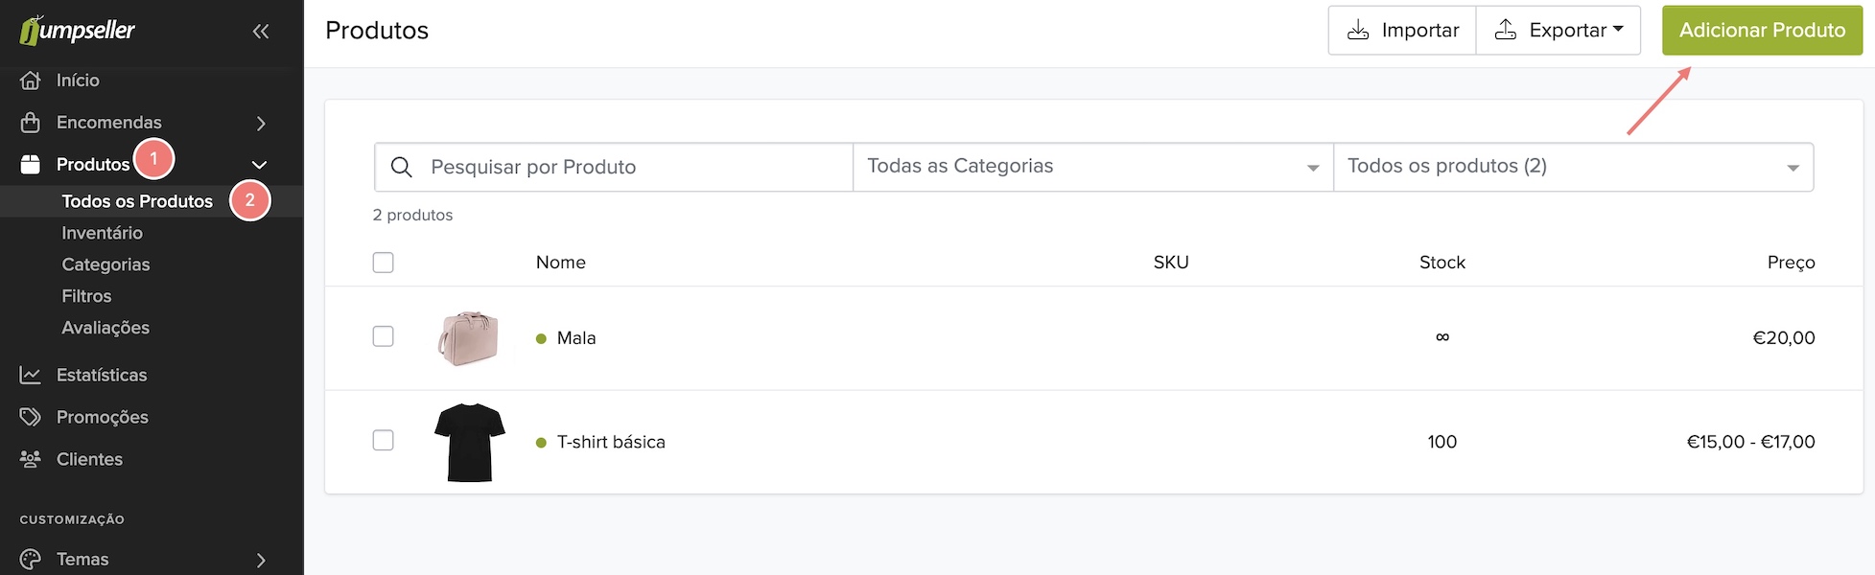Viewport: 1875px width, 575px height.
Task: Check the Mala product checkbox
Action: coord(383,336)
